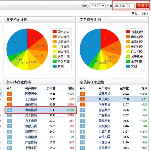The image size is (151, 151).
Task: Click the 多单持仓比例 panel title
Action: click(17, 20)
